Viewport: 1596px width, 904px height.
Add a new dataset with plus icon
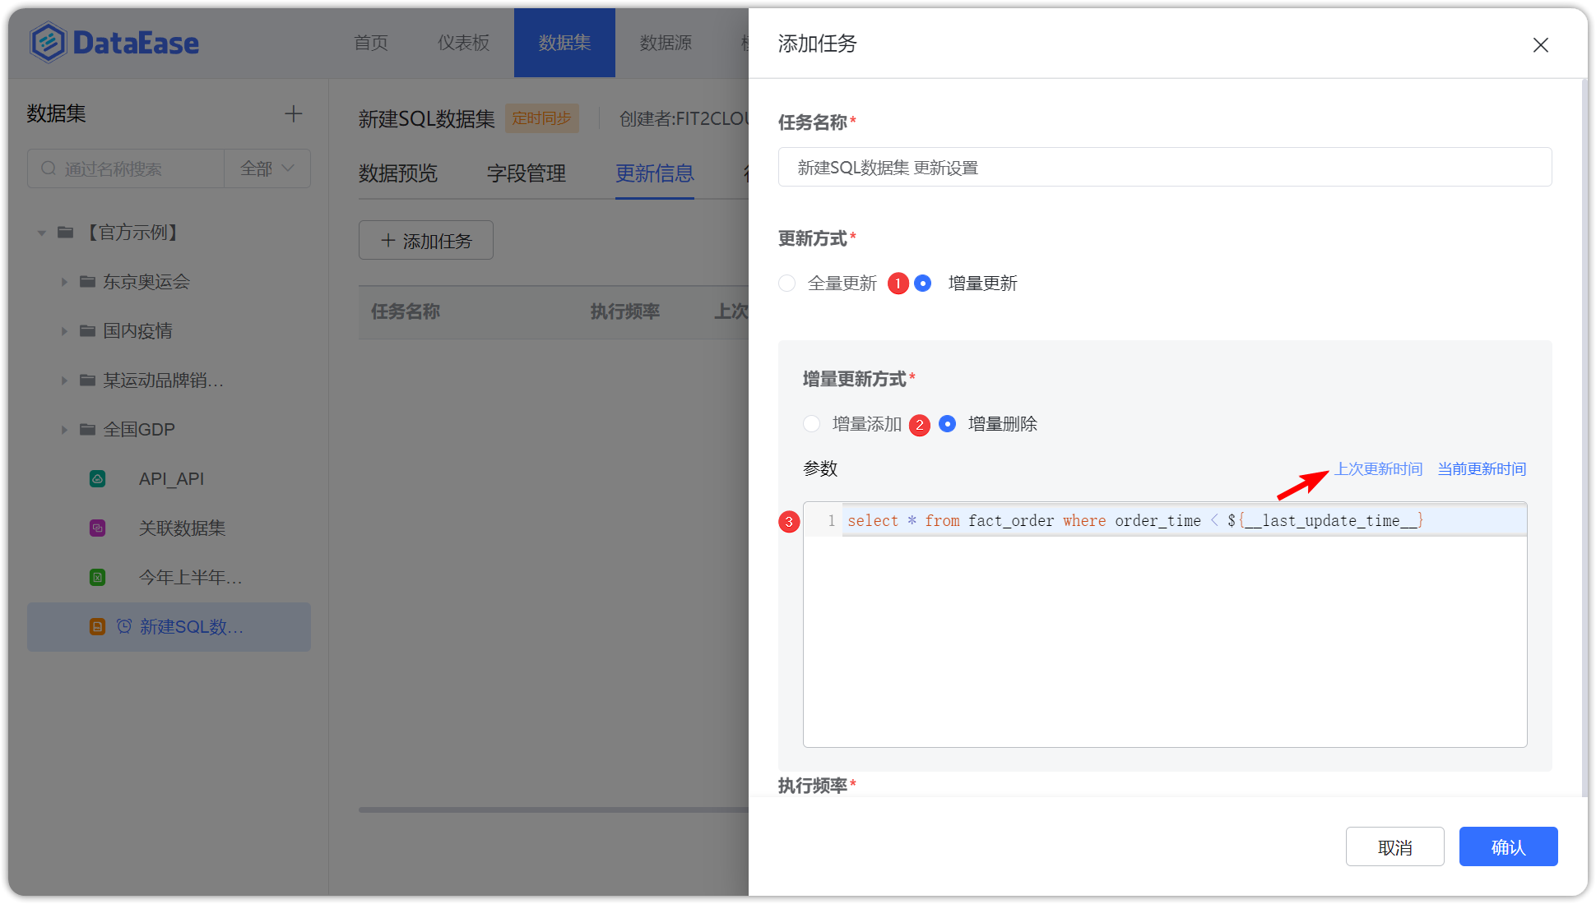click(x=294, y=113)
